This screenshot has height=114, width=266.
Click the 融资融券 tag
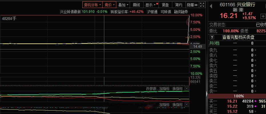[181, 12]
